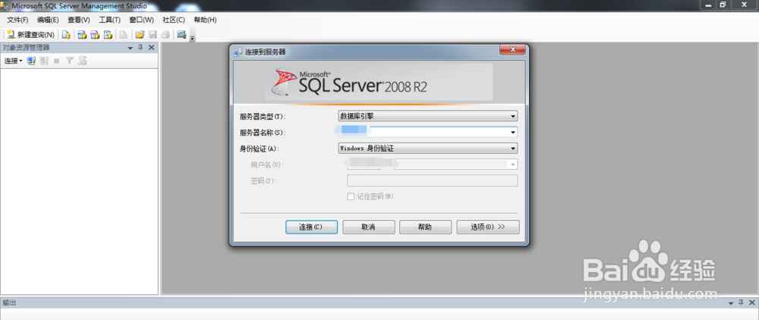Click the Disconnect icon in Object Explorer
Viewport: 759px width, 320px height.
tap(44, 61)
